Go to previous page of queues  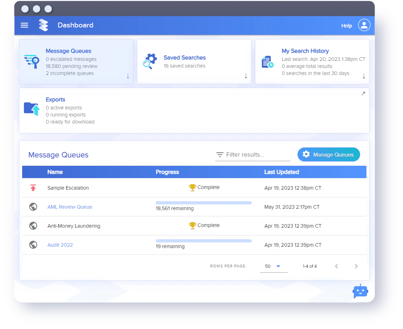(x=337, y=266)
